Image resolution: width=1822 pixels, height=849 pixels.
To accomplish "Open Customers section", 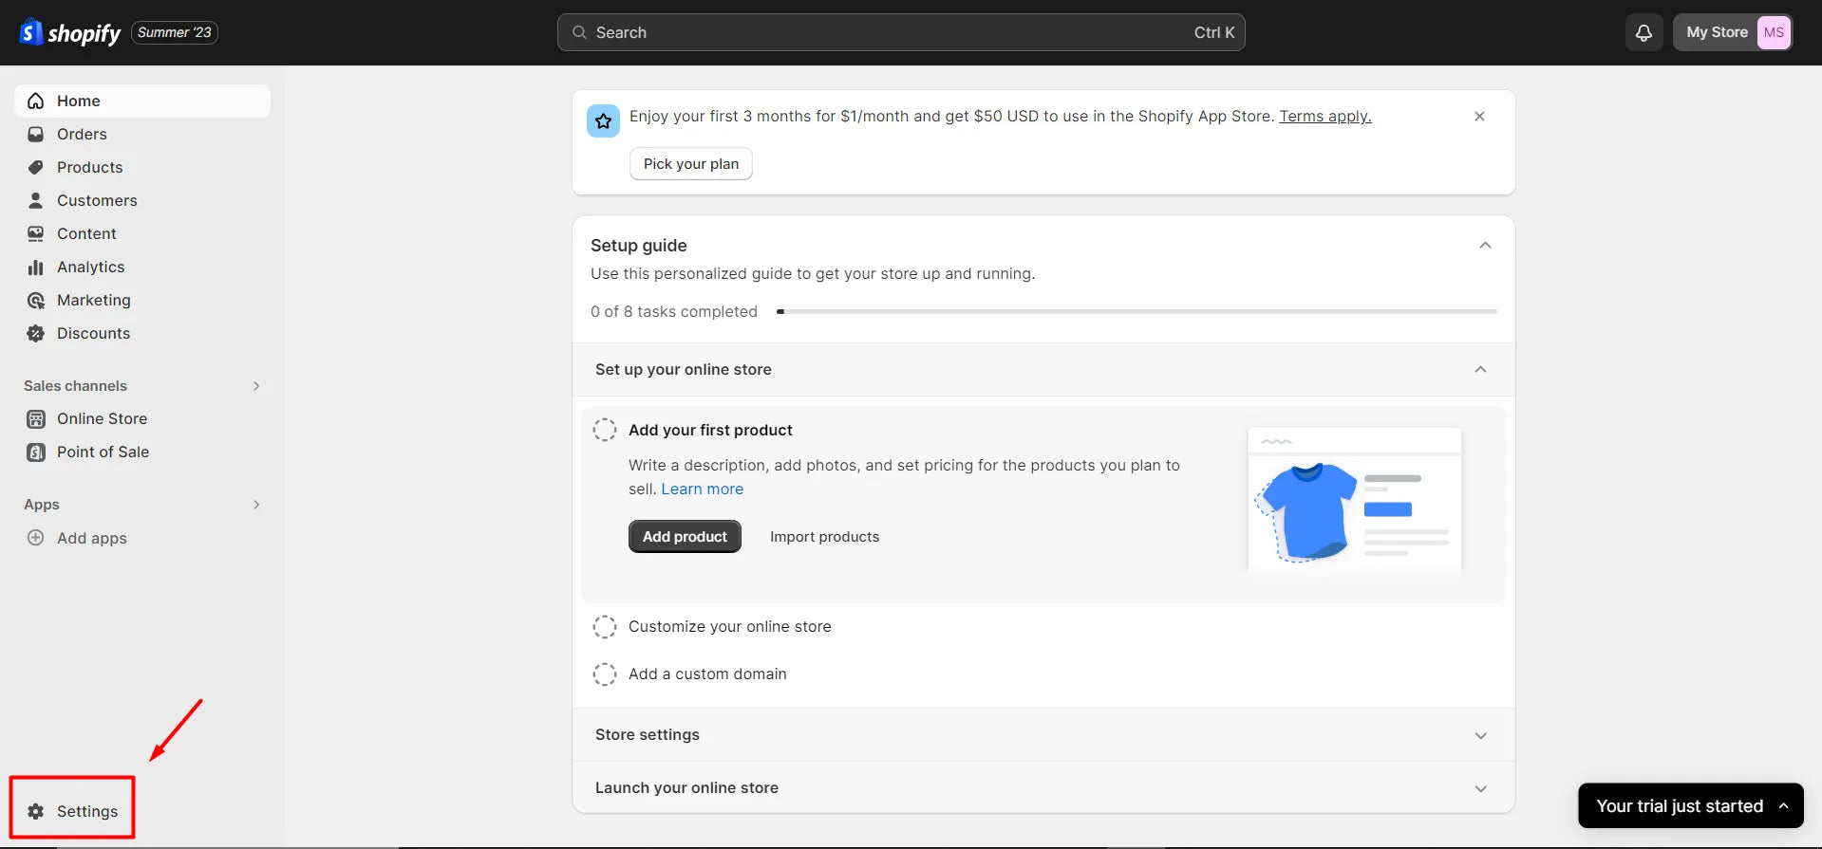I will click(x=142, y=200).
